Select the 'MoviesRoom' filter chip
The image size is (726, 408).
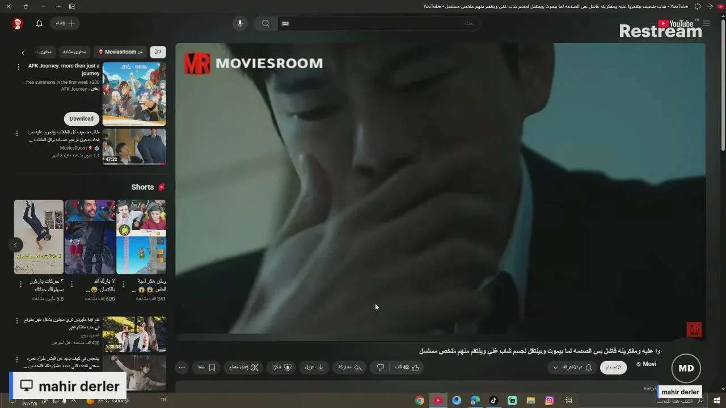click(121, 52)
